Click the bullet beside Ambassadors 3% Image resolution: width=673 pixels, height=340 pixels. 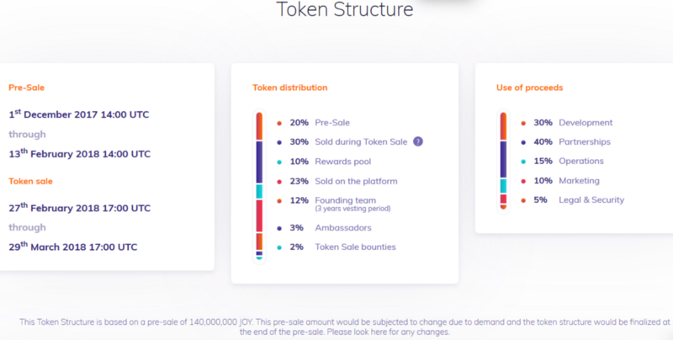(278, 227)
